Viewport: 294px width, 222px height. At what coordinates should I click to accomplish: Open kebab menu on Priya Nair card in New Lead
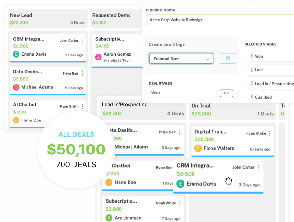(82, 73)
